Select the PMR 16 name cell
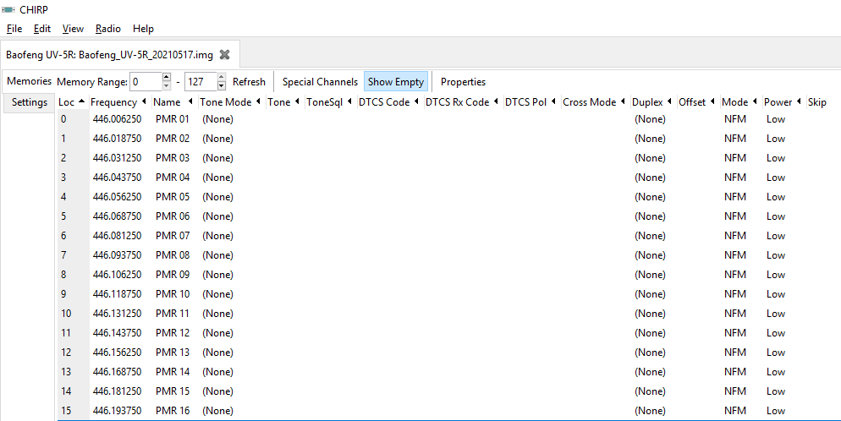This screenshot has height=421, width=841. point(173,411)
